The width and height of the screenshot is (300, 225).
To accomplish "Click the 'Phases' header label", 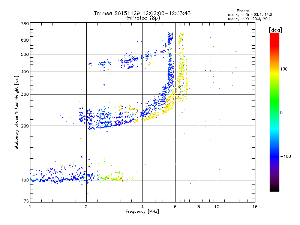I will coord(243,11).
